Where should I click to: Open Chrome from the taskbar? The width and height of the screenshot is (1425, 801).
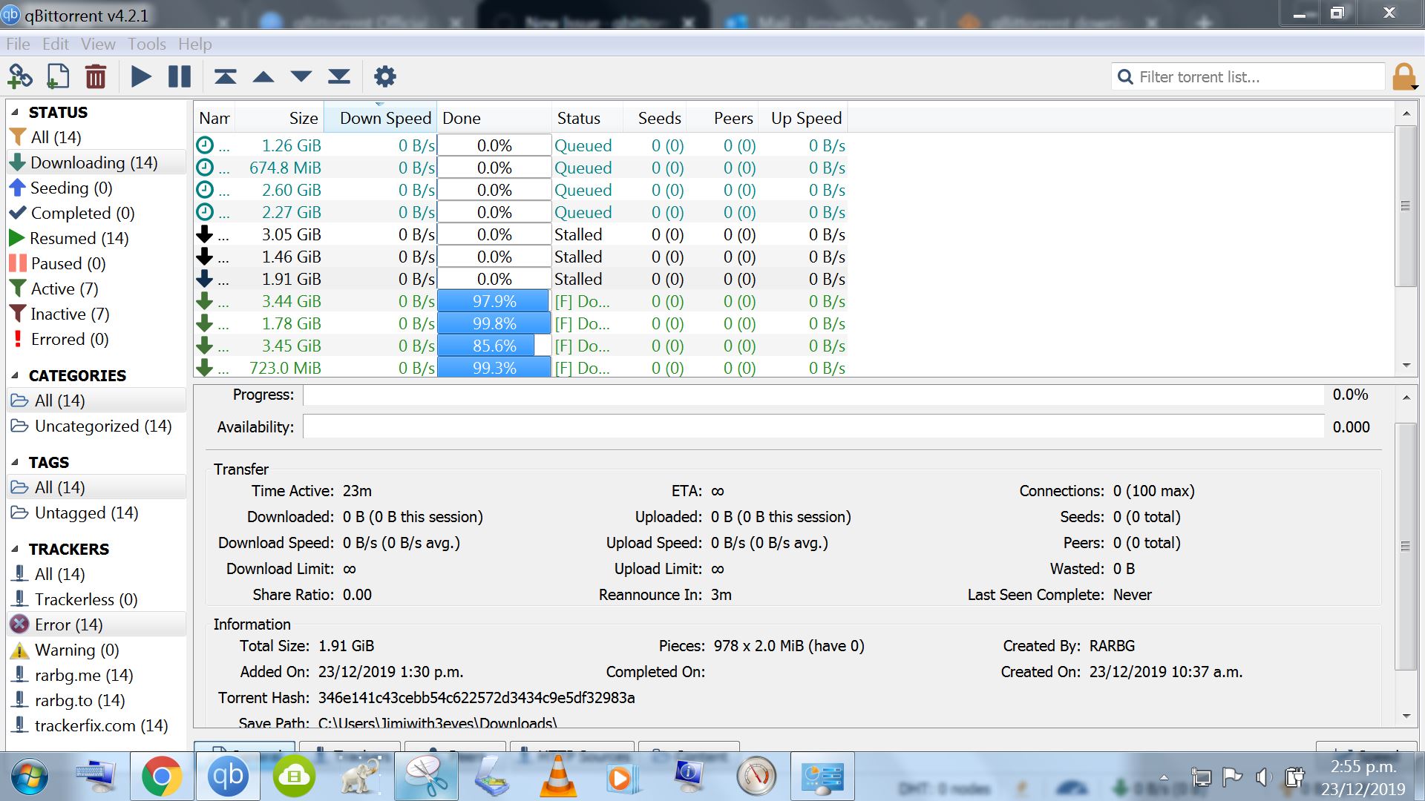[x=163, y=777]
